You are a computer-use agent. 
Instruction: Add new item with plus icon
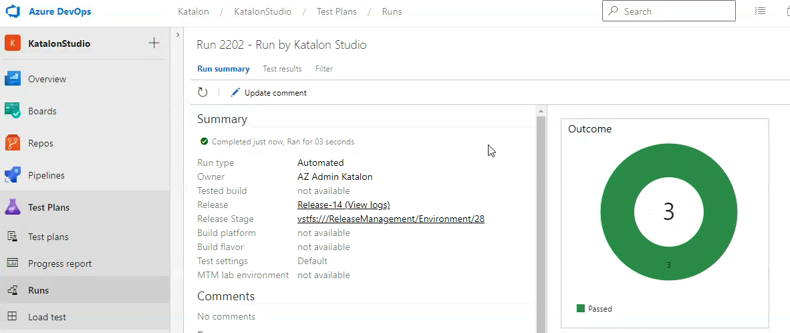(x=154, y=43)
